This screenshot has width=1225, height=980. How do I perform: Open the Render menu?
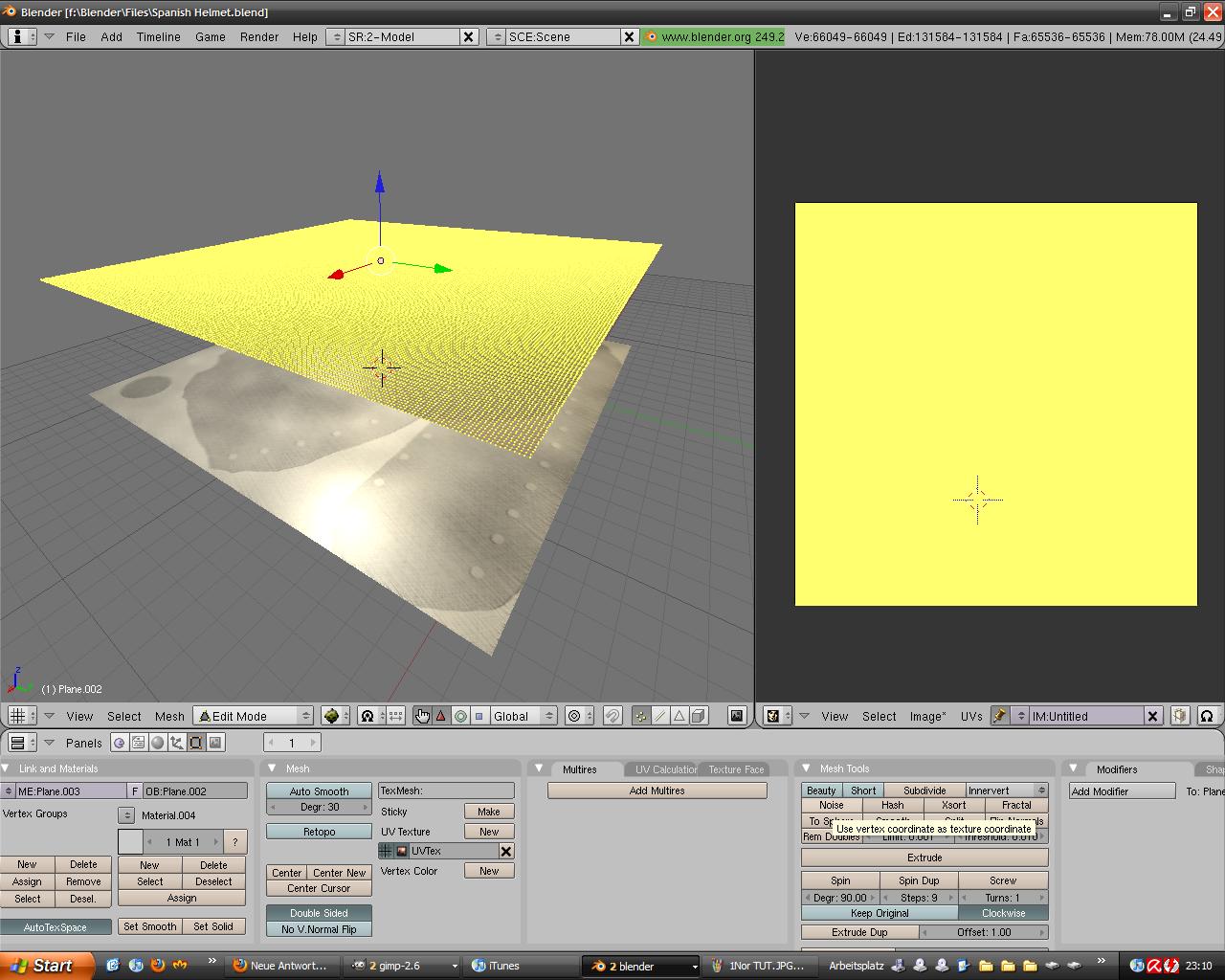[258, 36]
